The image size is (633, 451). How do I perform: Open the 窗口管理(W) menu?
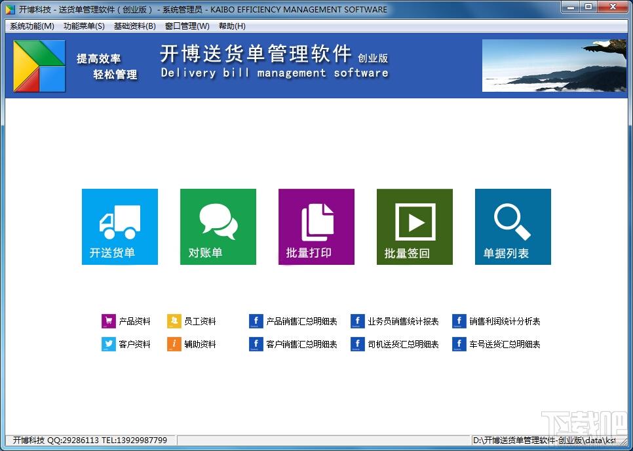(x=187, y=26)
